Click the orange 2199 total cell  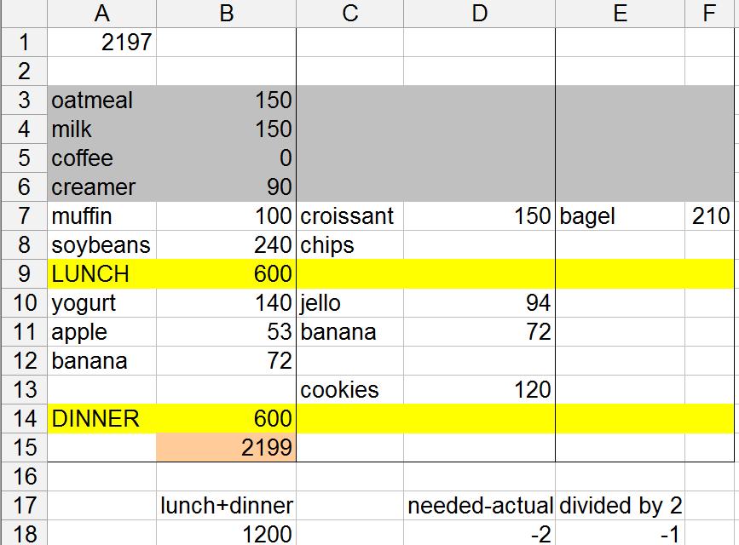point(227,446)
